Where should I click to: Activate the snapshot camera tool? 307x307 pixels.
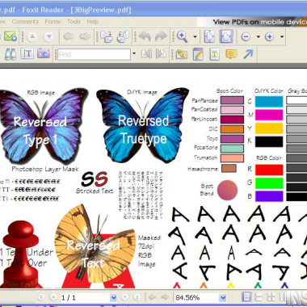[x=44, y=54]
